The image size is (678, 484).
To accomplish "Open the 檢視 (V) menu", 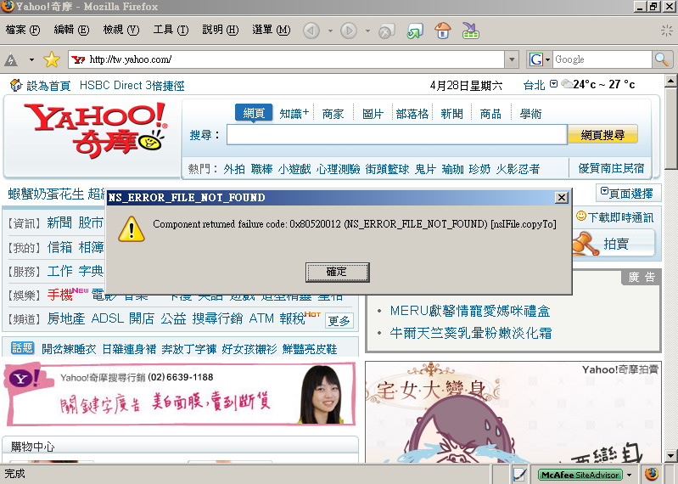I will click(121, 30).
